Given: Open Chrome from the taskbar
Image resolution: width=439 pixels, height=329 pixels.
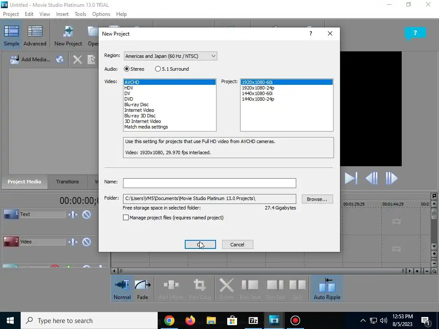Looking at the screenshot, I should click(169, 320).
